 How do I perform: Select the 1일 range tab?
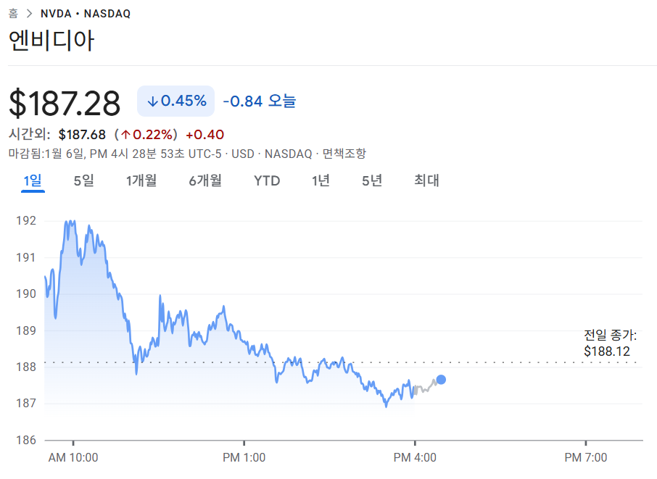(33, 181)
